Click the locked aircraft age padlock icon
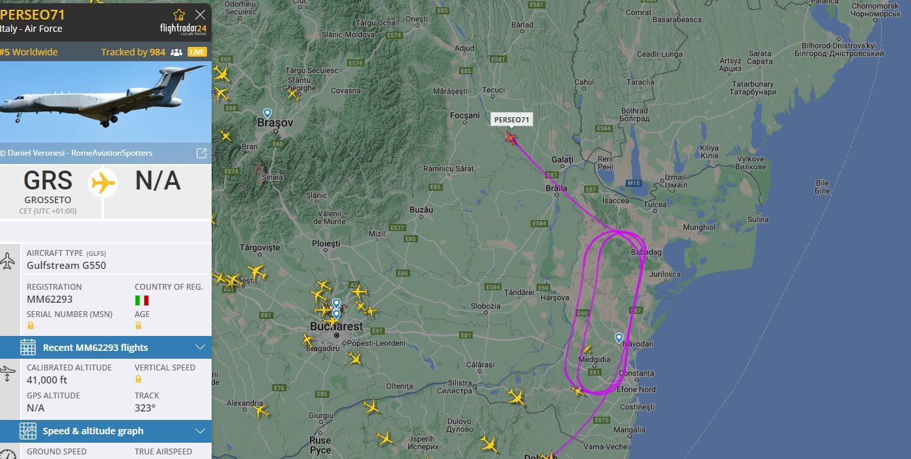Image resolution: width=911 pixels, height=459 pixels. point(139,326)
